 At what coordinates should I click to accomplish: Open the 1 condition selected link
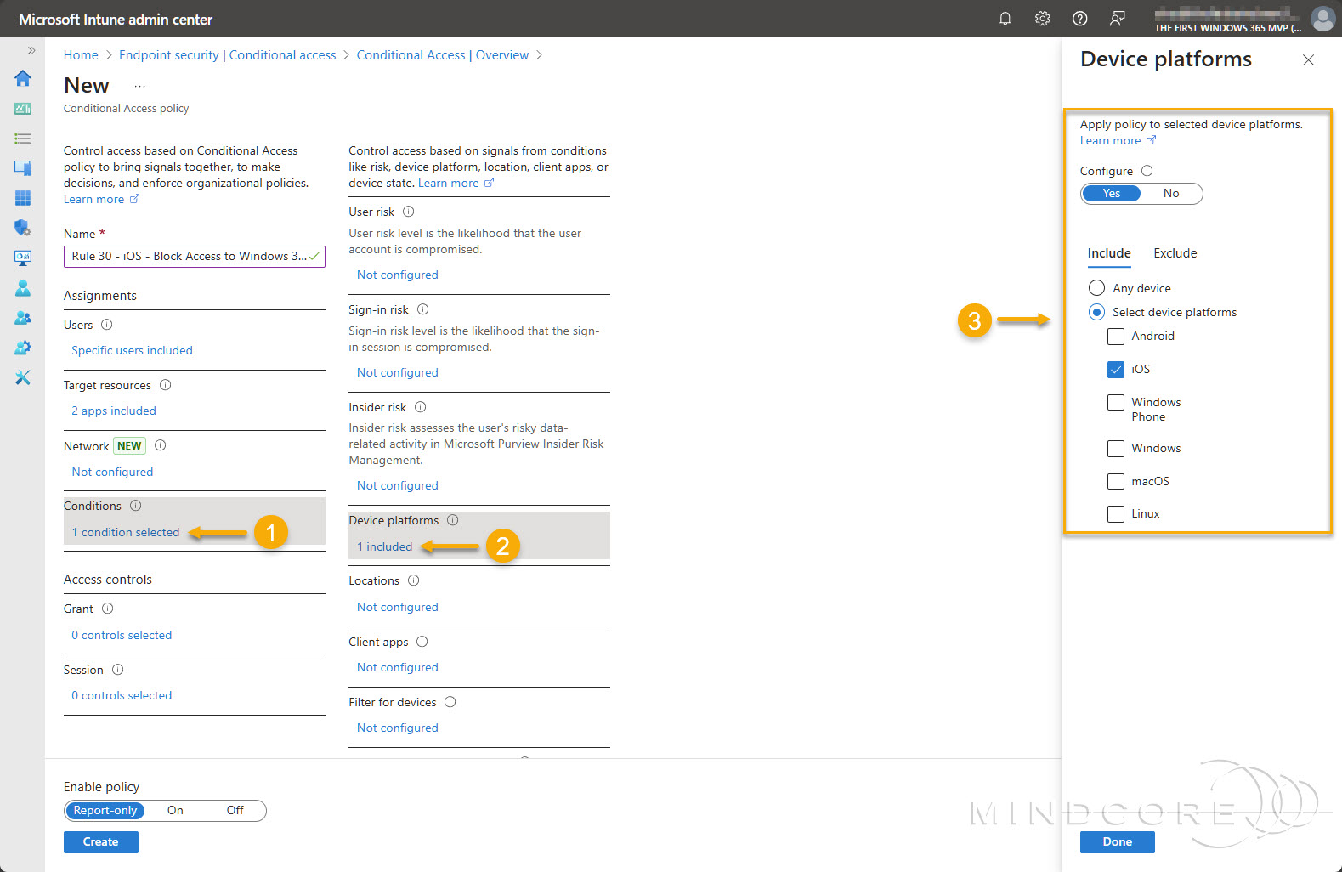click(x=126, y=533)
